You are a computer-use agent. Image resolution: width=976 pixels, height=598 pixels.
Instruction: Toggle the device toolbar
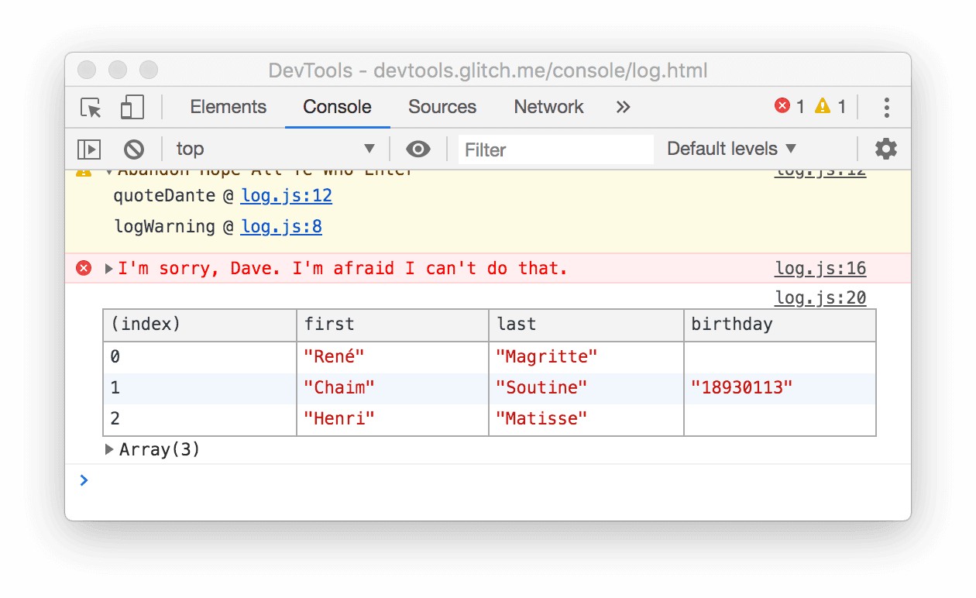(132, 107)
